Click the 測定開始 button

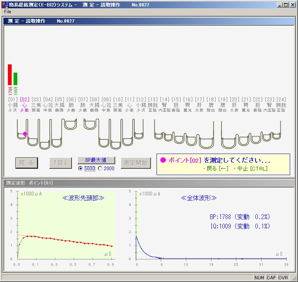coord(135,163)
